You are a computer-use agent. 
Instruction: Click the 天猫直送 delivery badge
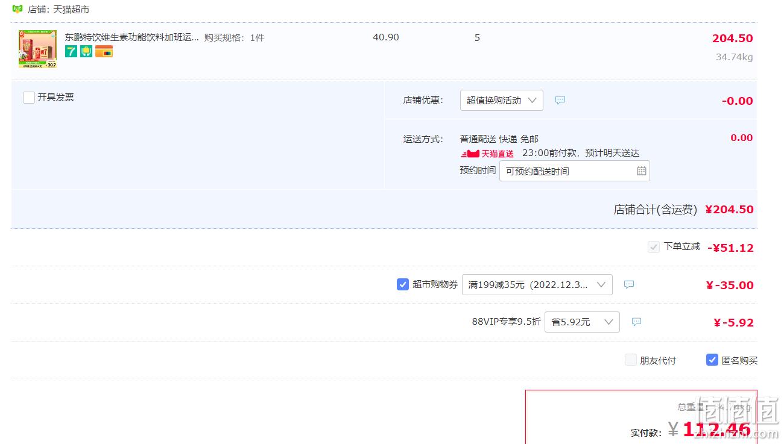(487, 154)
